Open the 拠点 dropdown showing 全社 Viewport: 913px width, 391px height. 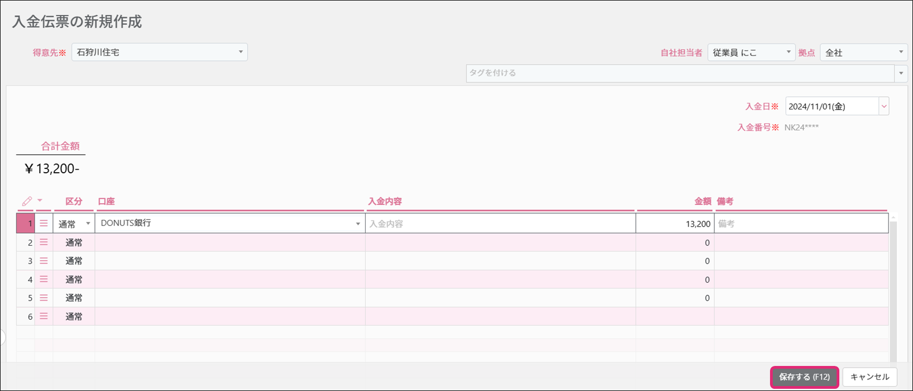pos(864,52)
